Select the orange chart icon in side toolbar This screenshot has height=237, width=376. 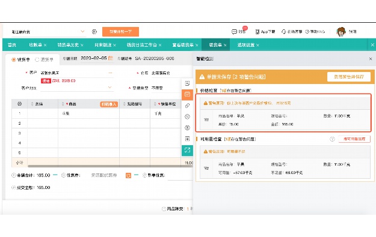(x=187, y=94)
